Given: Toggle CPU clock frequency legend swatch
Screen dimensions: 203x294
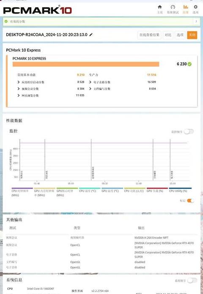Looking at the screenshot, I should coord(22,188).
